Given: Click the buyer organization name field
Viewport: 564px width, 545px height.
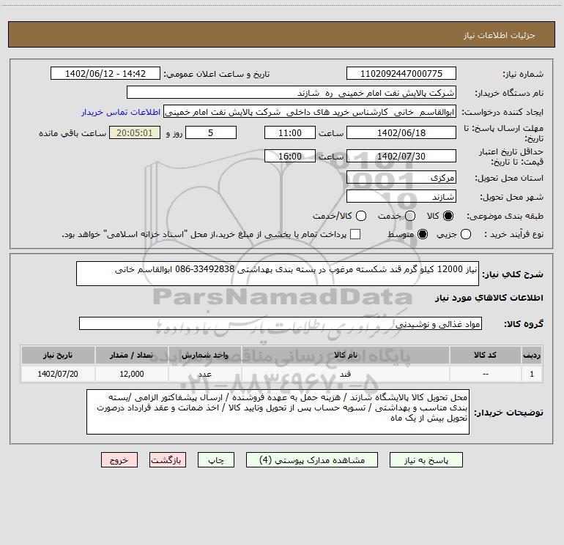Looking at the screenshot, I should tap(292, 93).
